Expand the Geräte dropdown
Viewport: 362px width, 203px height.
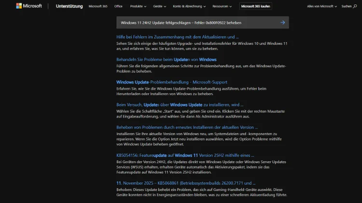160,6
